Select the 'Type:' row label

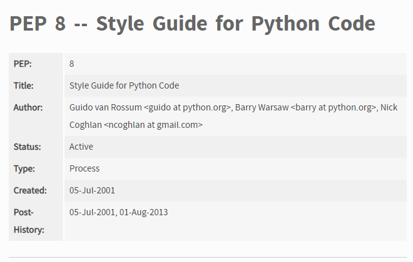(x=24, y=168)
